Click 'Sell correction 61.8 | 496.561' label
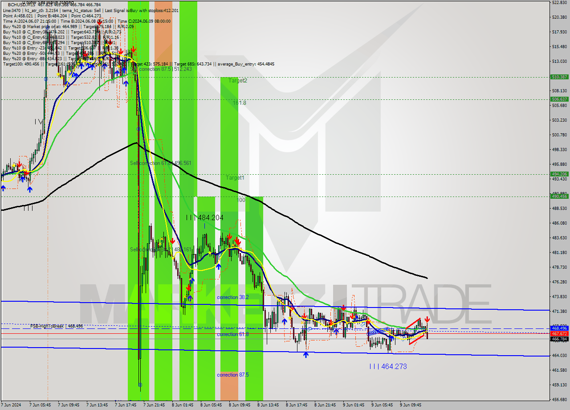The height and width of the screenshot is (410, 570). 161,163
